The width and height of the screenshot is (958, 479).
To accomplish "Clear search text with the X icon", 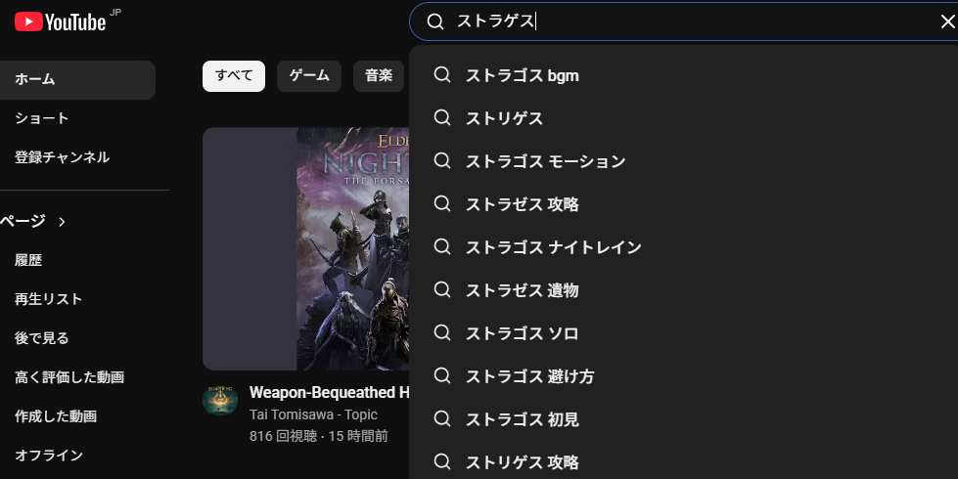I will pos(946,22).
